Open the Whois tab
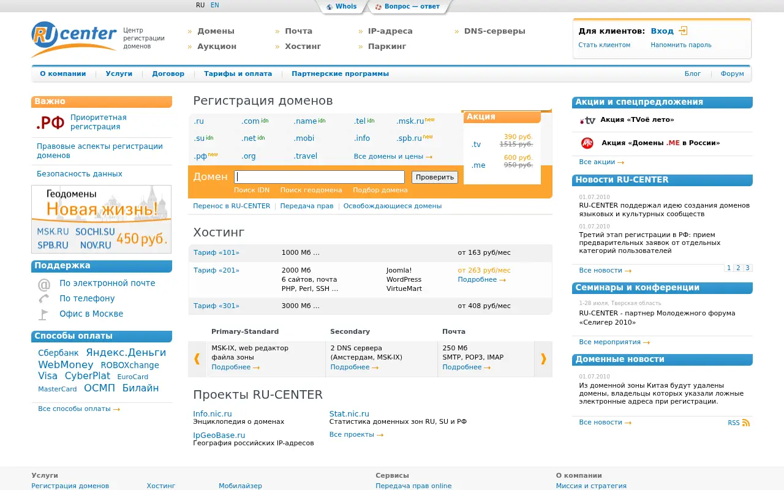The width and height of the screenshot is (784, 490). 342,7
